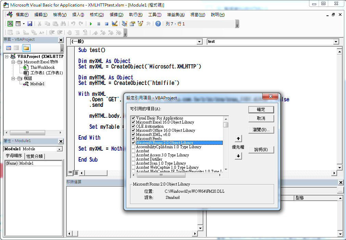Uncheck the Microsoft Feeds reference
This screenshot has width=346, height=240.
click(x=133, y=138)
